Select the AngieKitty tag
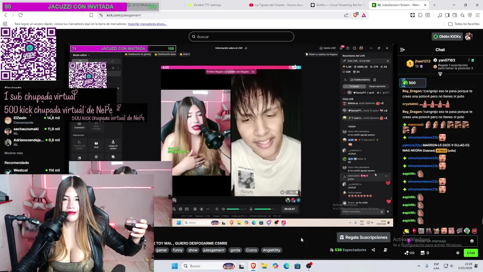 click(271, 250)
